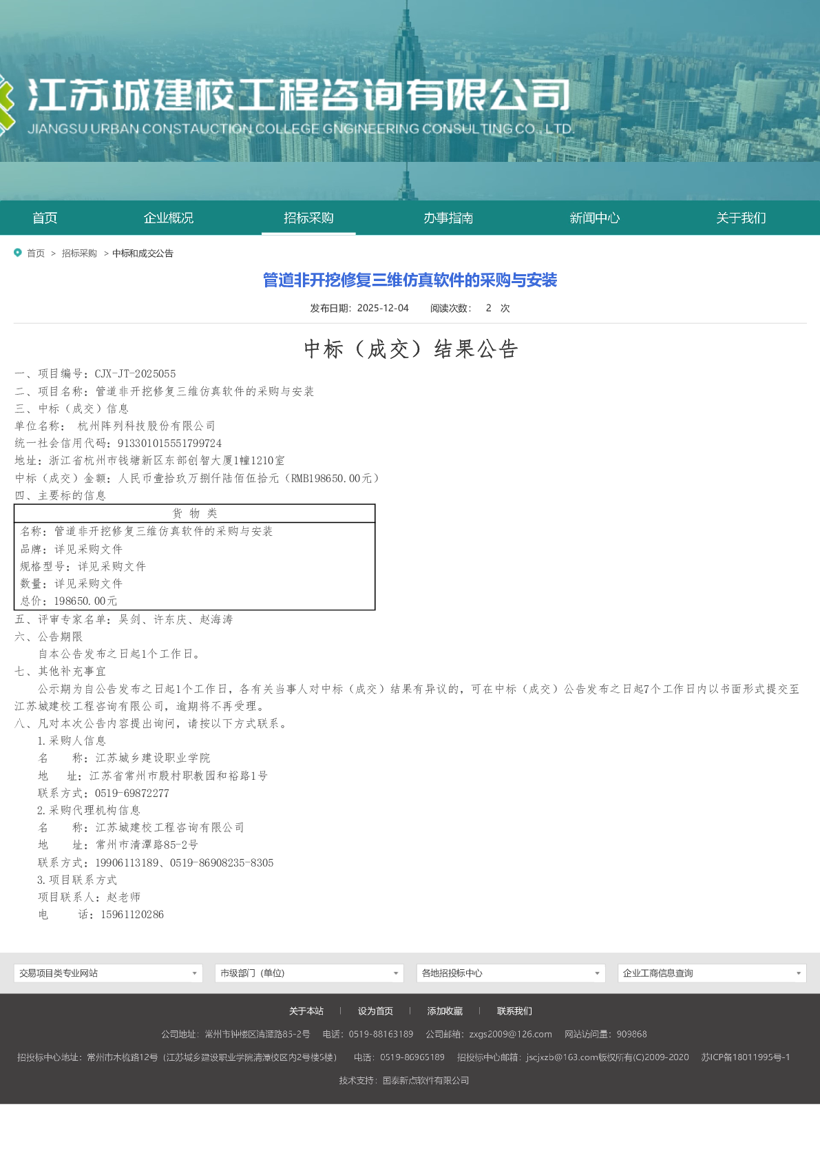Expand the 市级部门 (单位) dropdown
The height and width of the screenshot is (1160, 820).
tap(309, 973)
